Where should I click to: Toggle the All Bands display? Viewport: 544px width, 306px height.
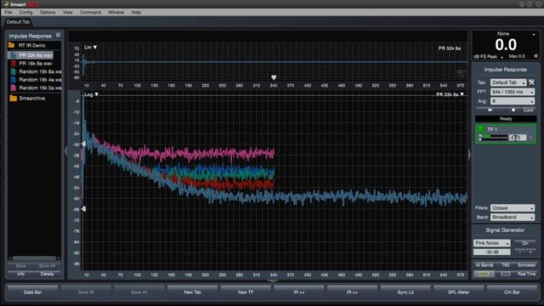(484, 265)
